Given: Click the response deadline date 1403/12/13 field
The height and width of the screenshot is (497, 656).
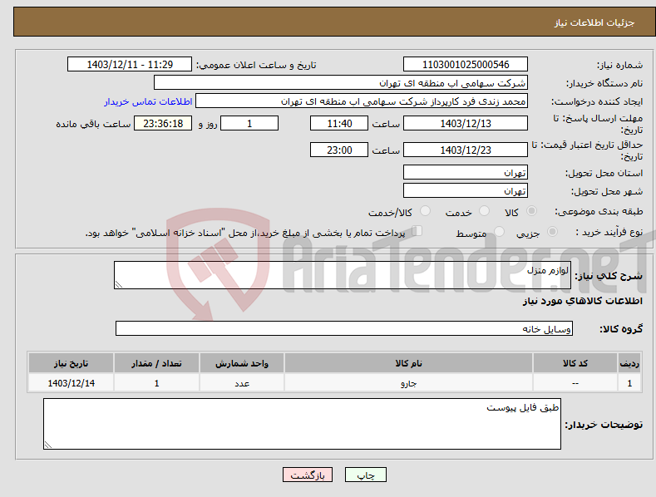Looking at the screenshot, I should coord(466,123).
